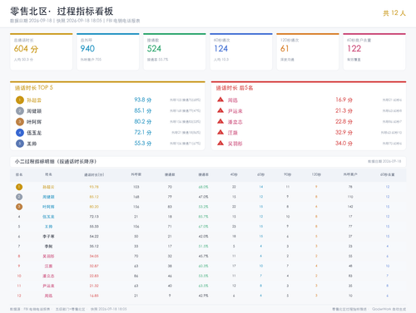The width and height of the screenshot is (416, 313).
Task: Click the rank 5 badge beside 55.3 分
Action: (20, 144)
